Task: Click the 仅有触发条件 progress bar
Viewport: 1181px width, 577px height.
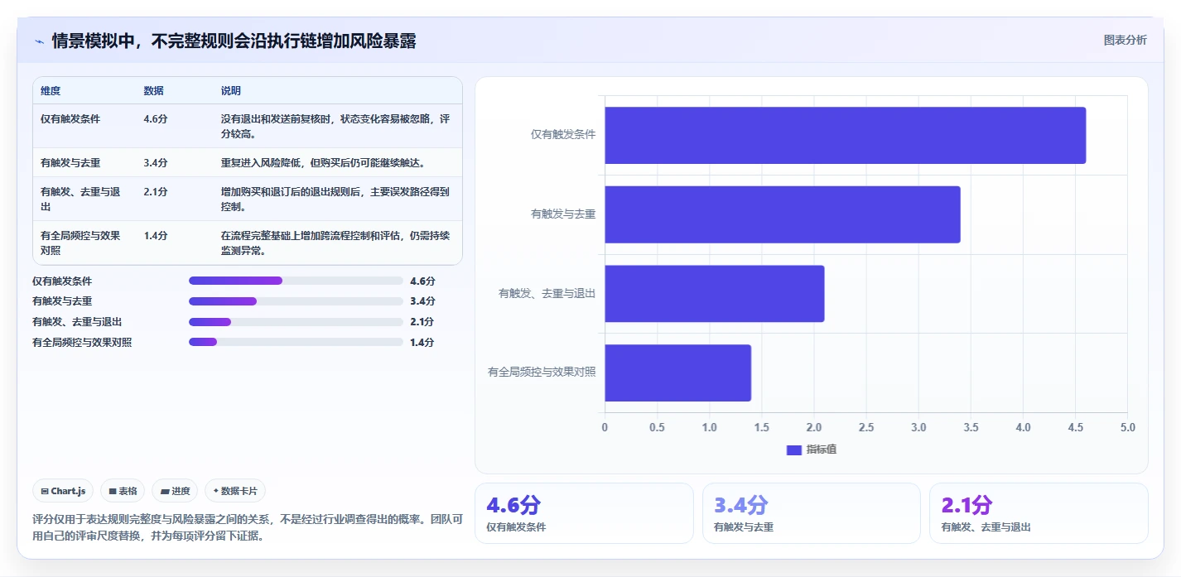Action: click(296, 281)
